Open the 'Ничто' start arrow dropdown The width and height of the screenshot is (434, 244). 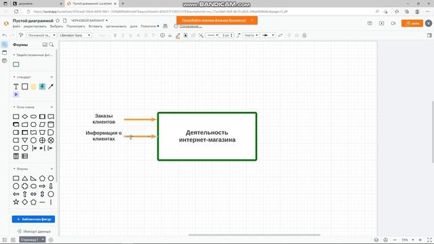[251, 35]
